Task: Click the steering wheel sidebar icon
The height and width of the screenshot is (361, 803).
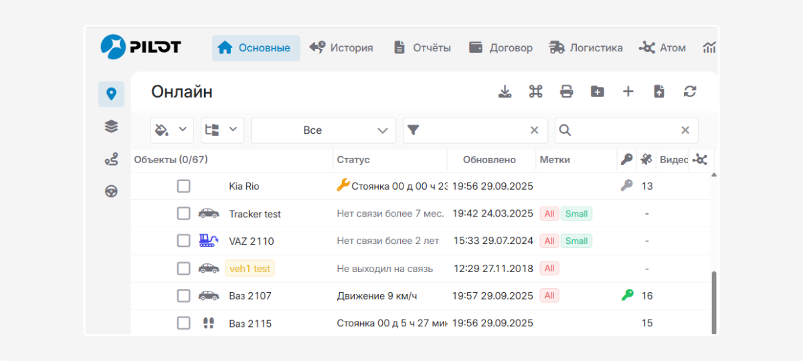Action: [111, 191]
